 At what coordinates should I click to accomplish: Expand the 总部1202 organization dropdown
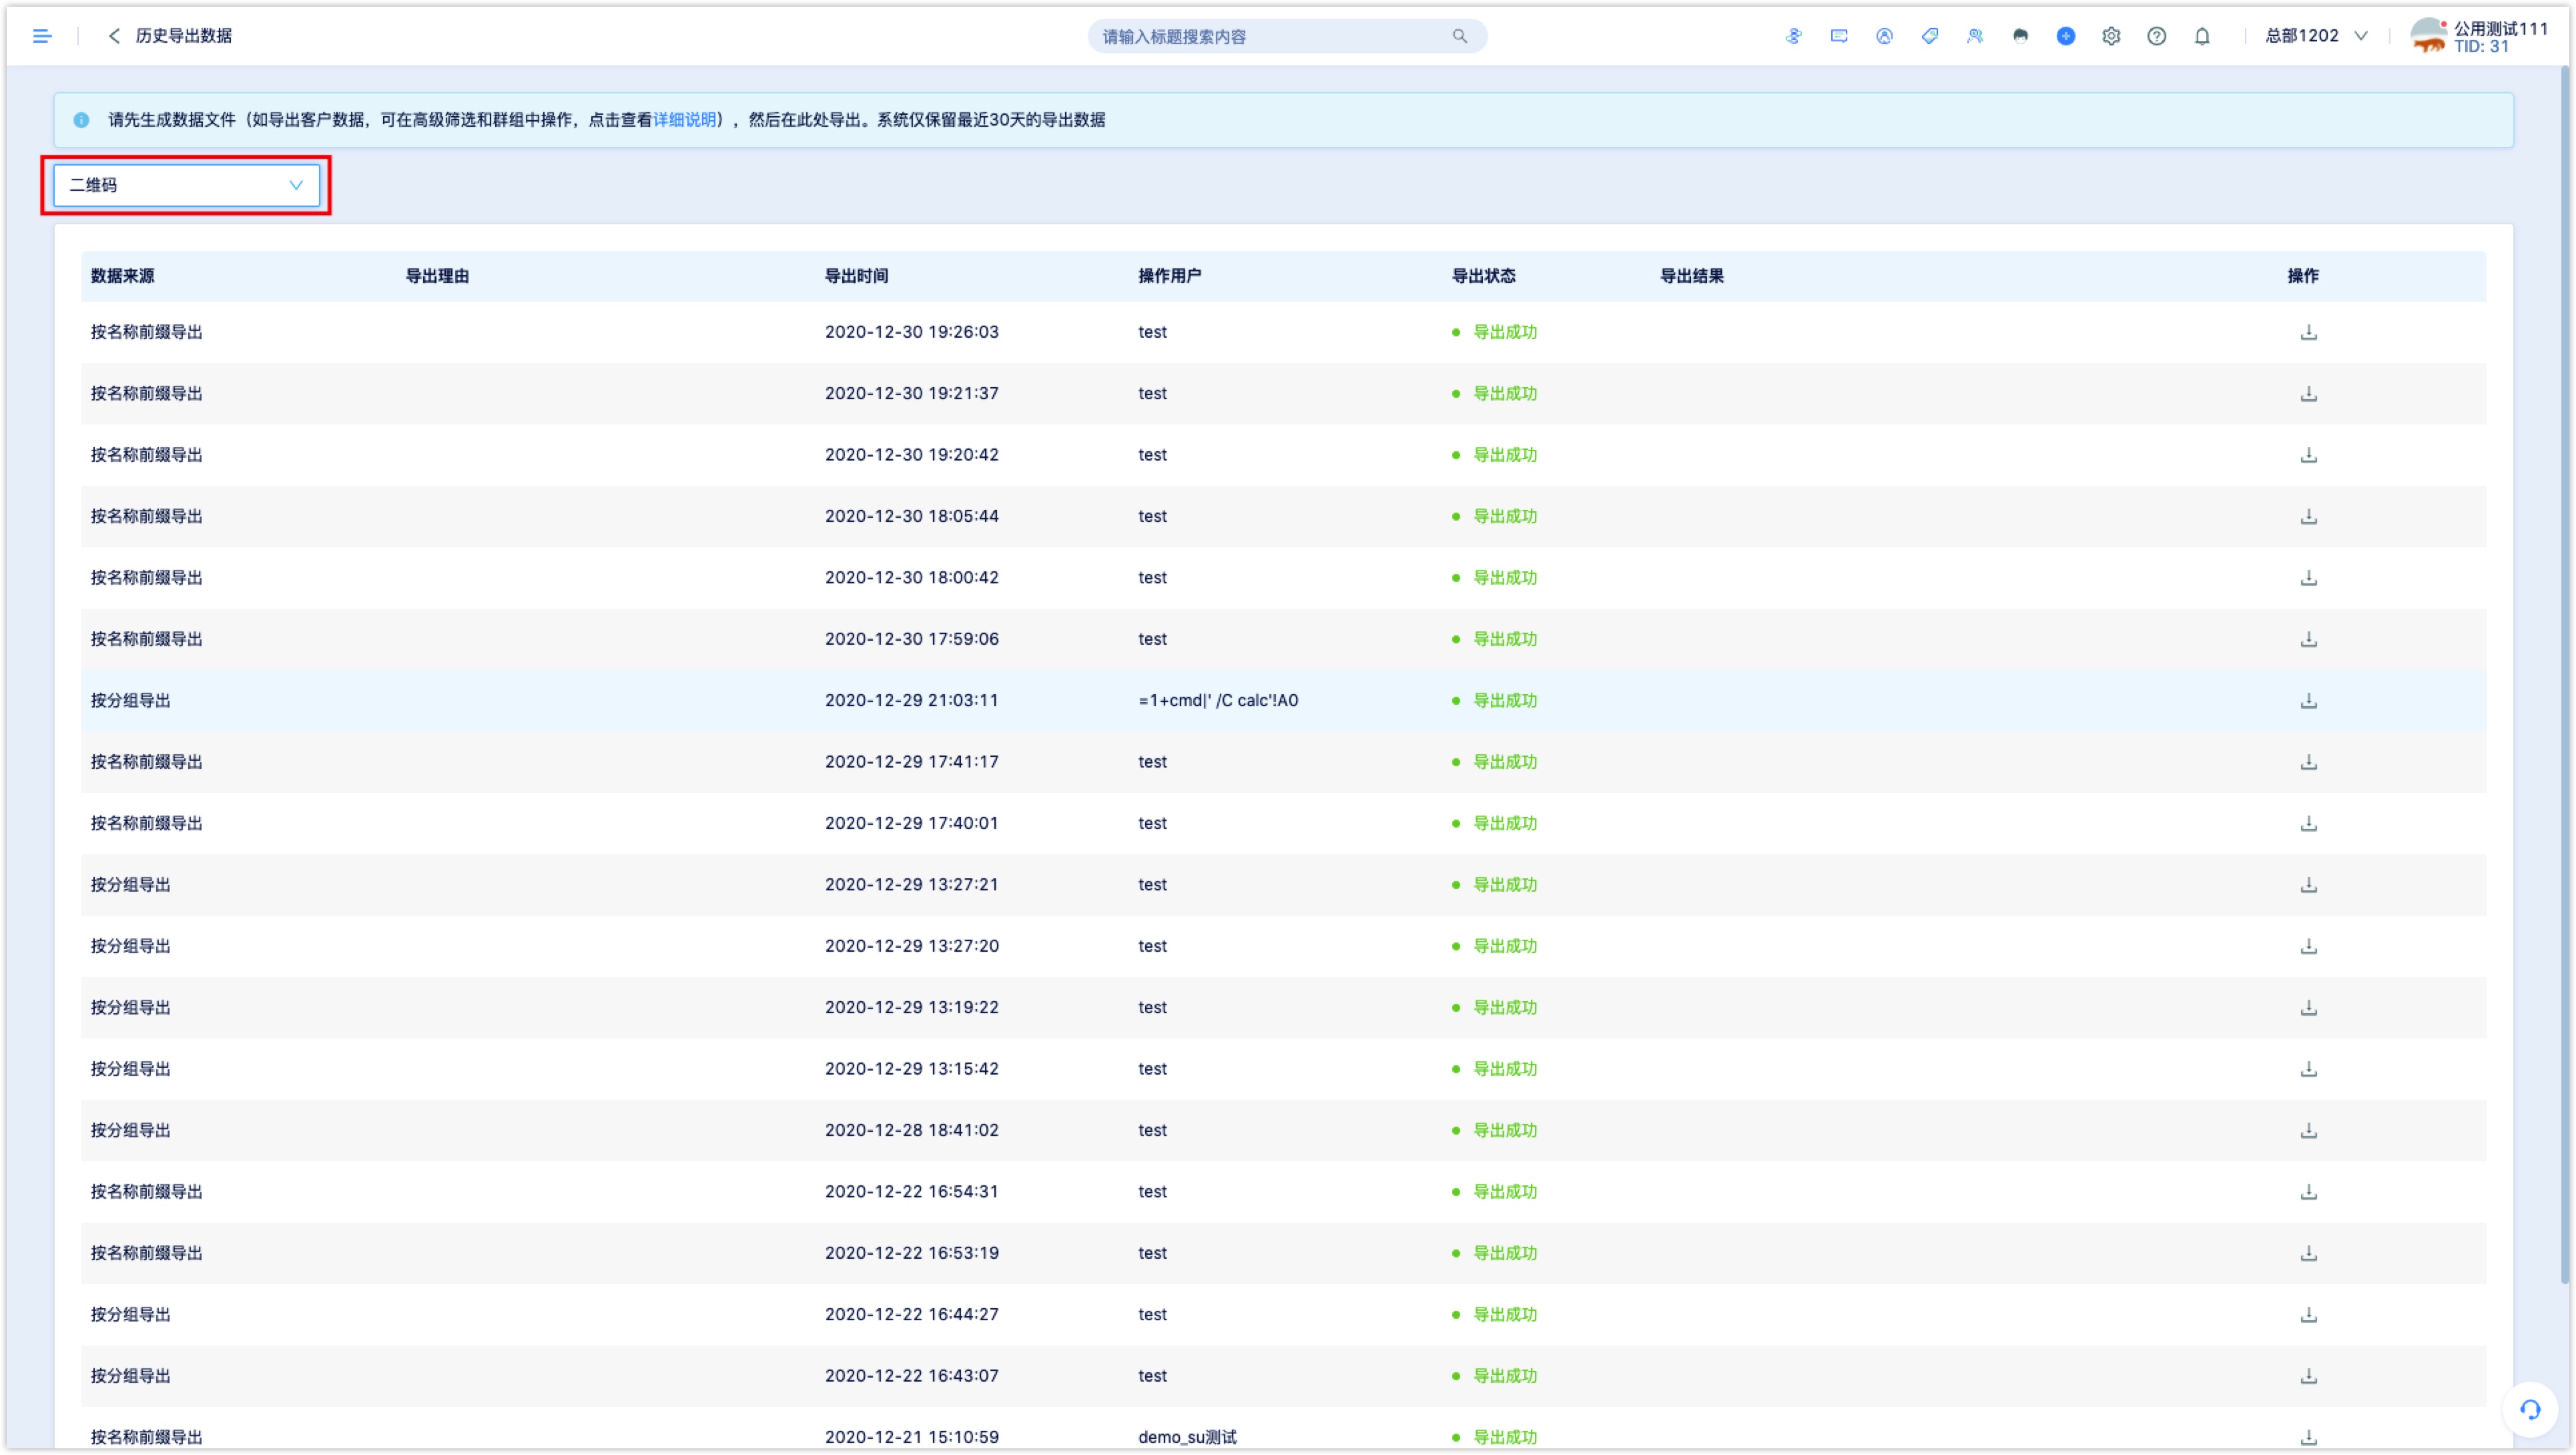tap(2316, 36)
